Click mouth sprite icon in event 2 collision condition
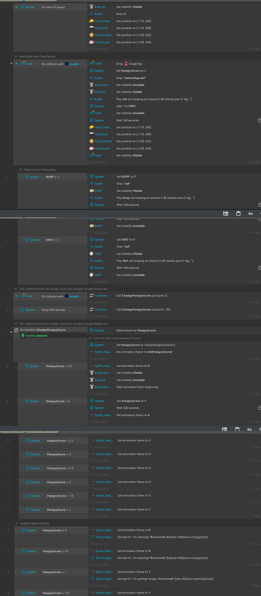This screenshot has height=596, width=261. [67, 64]
